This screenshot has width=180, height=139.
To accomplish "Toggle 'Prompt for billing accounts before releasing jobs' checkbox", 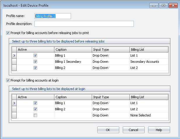I will [8, 33].
